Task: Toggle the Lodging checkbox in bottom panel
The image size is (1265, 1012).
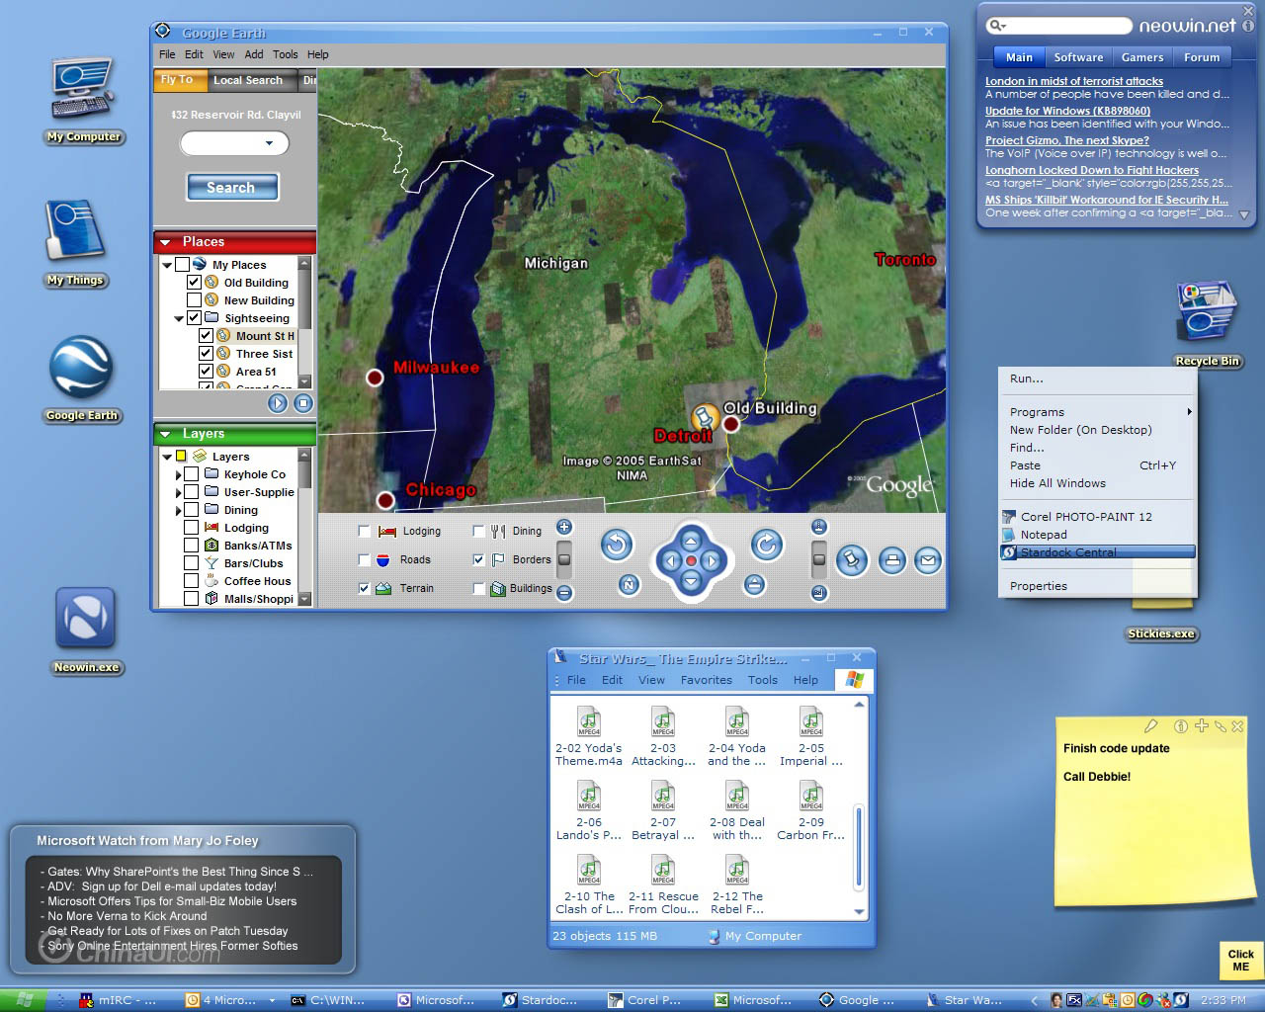Action: coord(365,532)
